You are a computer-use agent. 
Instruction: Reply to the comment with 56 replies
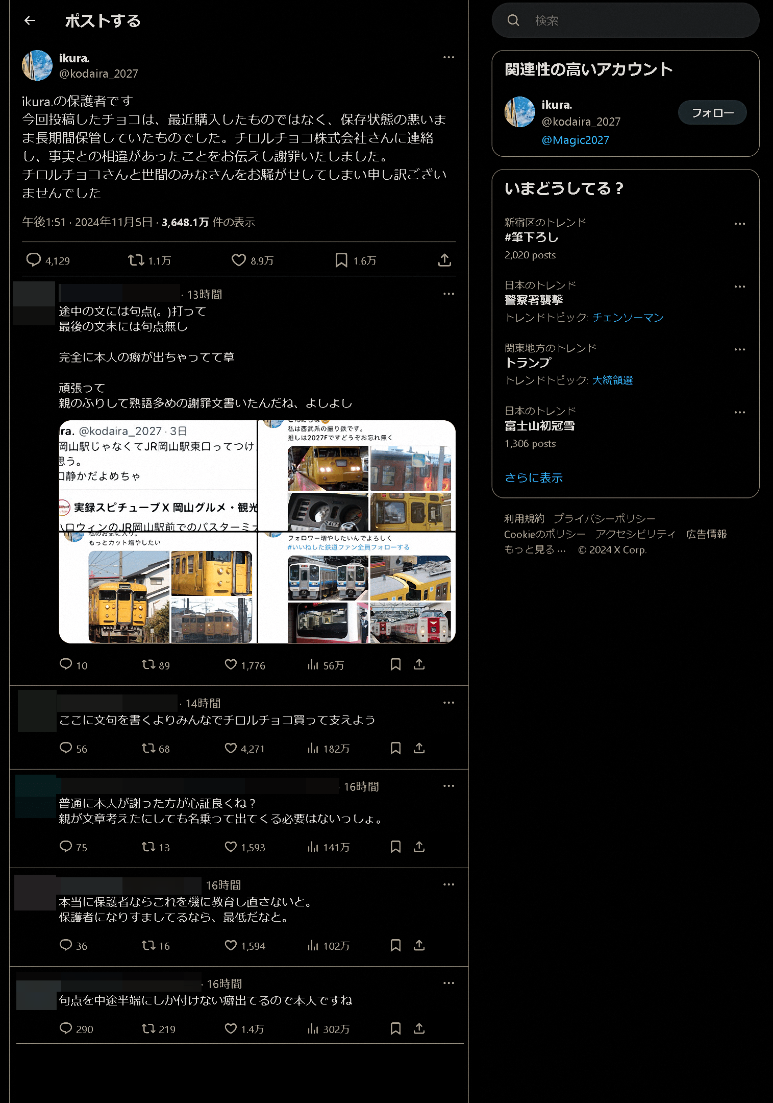tap(66, 748)
